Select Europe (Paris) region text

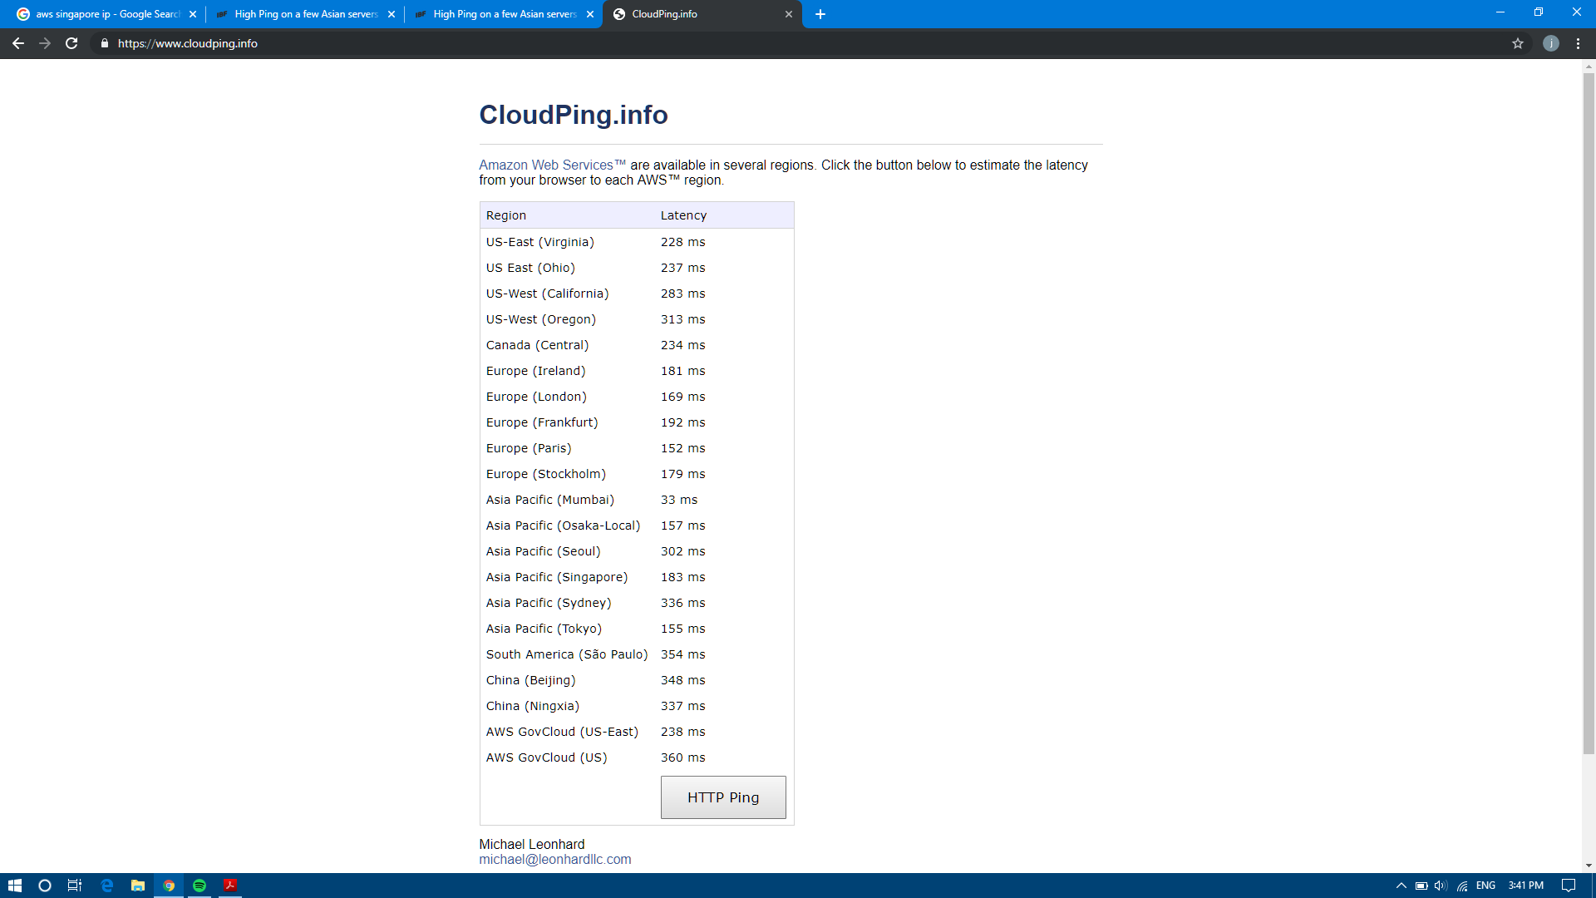point(529,448)
